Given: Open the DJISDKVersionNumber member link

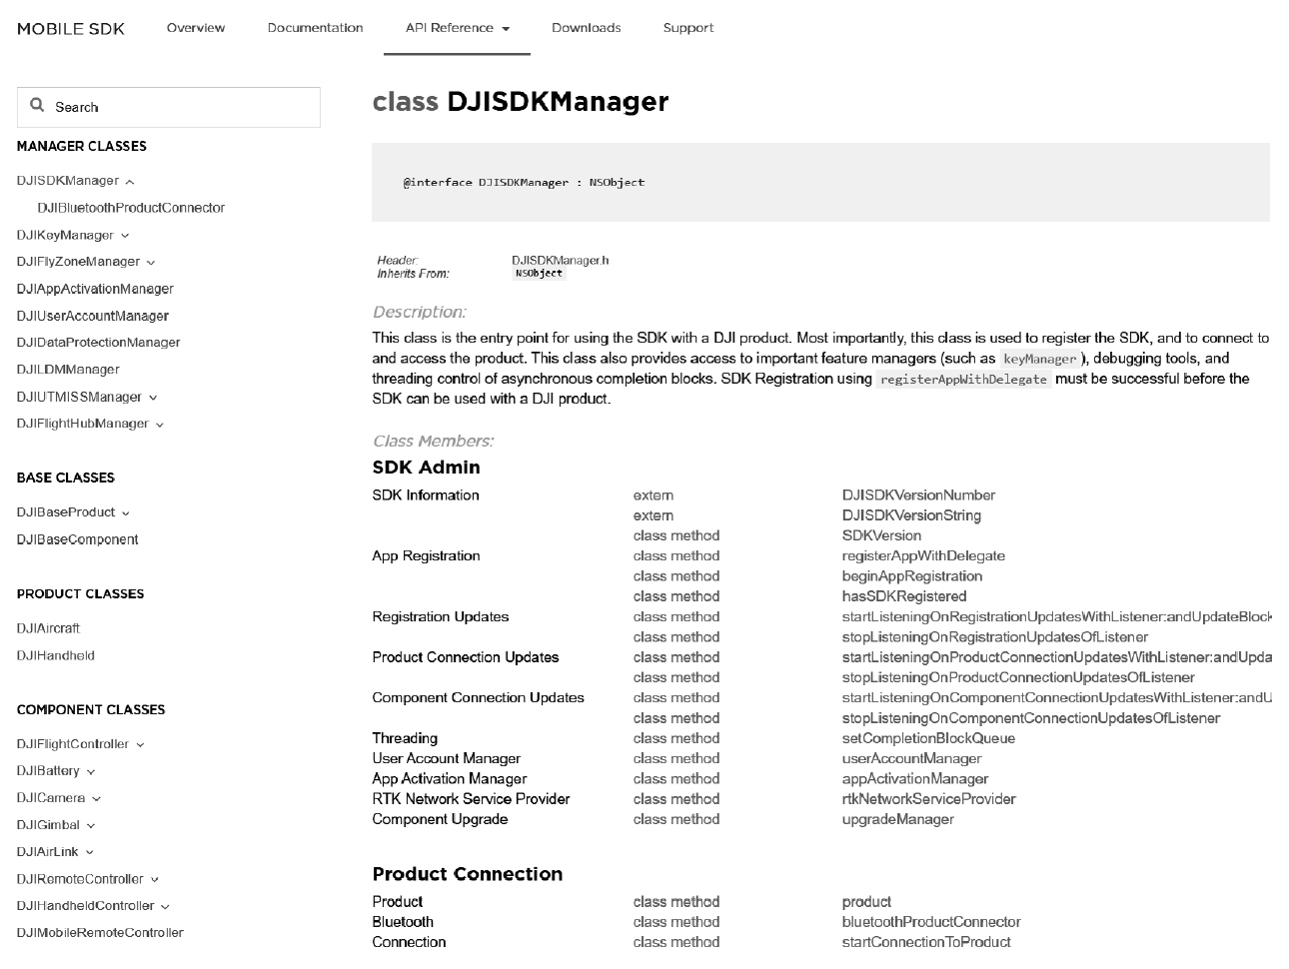Looking at the screenshot, I should click(918, 495).
